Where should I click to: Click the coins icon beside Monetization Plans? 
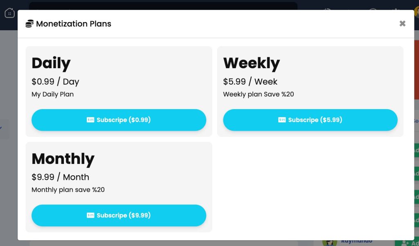(x=29, y=24)
